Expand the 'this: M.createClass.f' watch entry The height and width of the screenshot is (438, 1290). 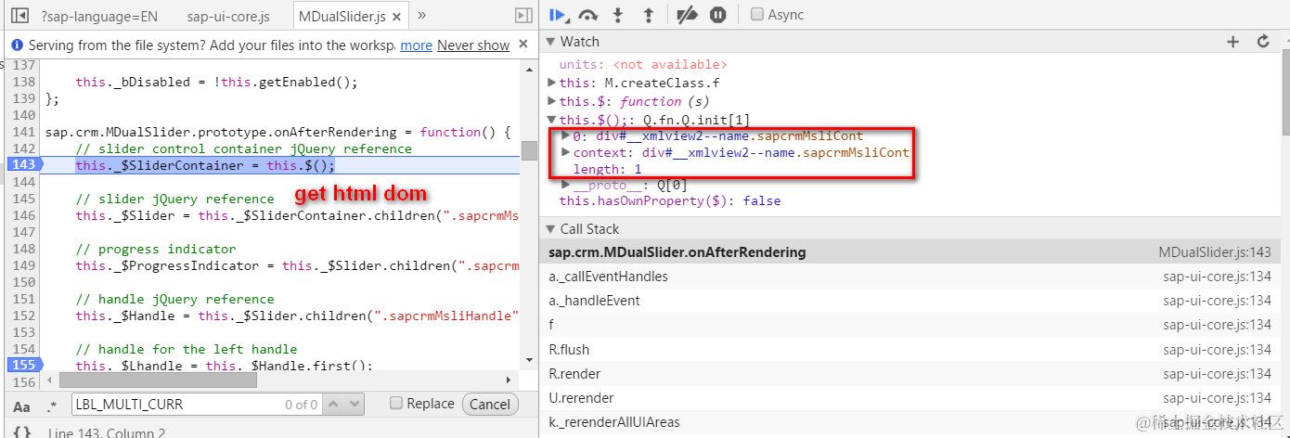pos(552,83)
